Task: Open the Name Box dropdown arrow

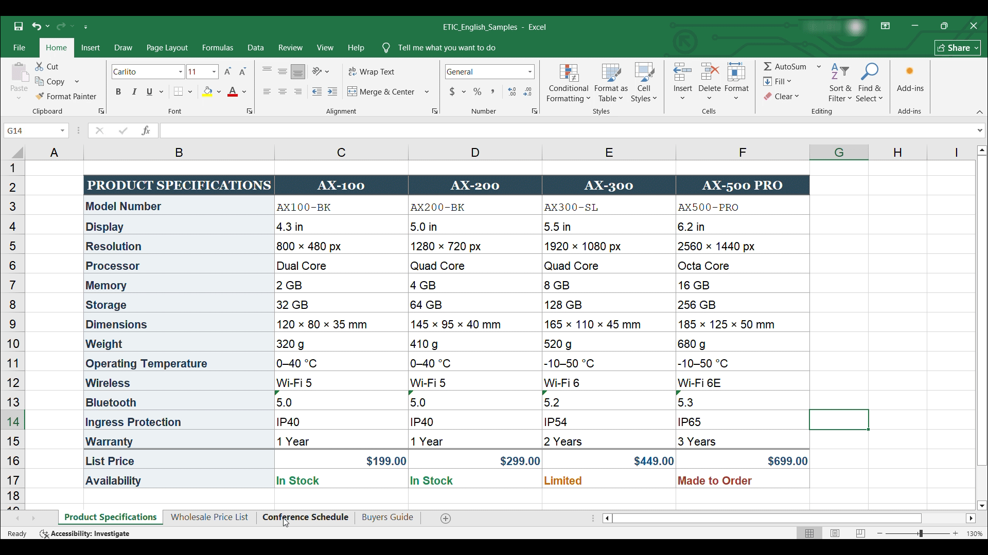Action: click(63, 131)
